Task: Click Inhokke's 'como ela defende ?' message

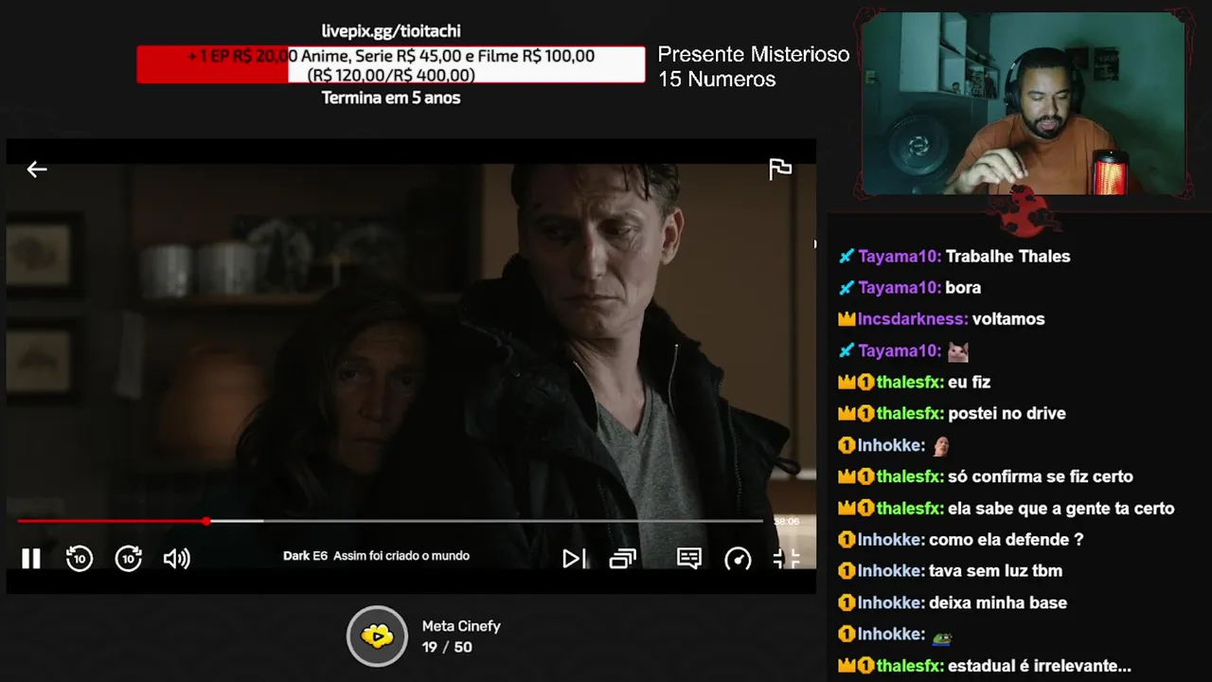Action: 1006,540
